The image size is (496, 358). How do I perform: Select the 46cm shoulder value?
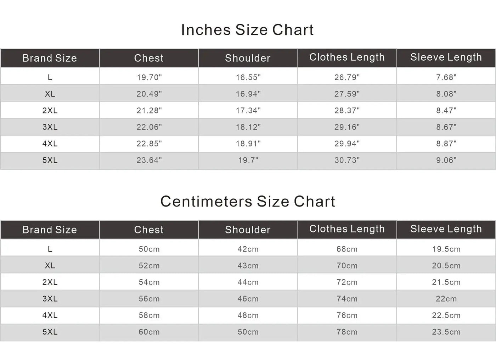pyautogui.click(x=248, y=299)
